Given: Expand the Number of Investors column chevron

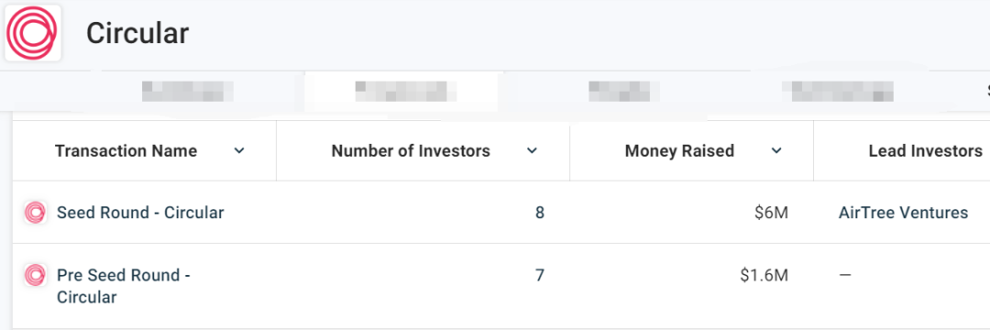Looking at the screenshot, I should click(533, 151).
